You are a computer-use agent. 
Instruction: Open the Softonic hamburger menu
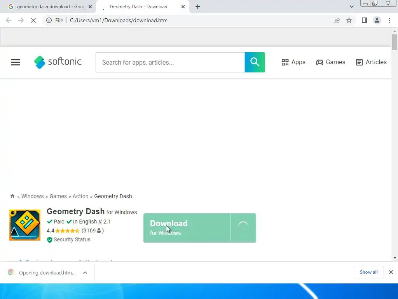[16, 62]
